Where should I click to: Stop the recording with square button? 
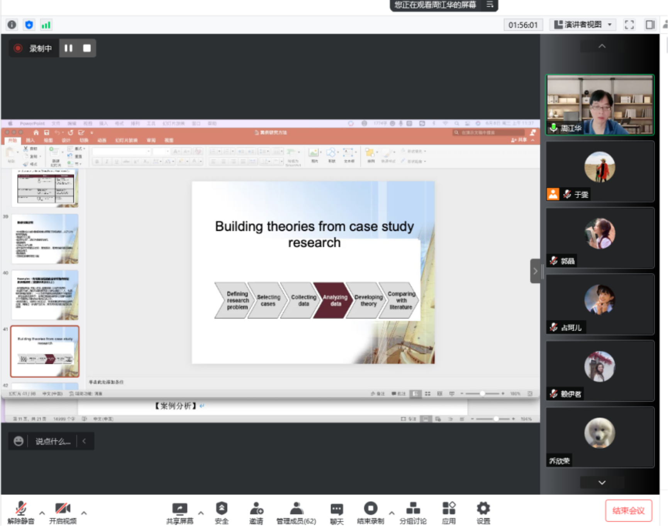coord(87,48)
